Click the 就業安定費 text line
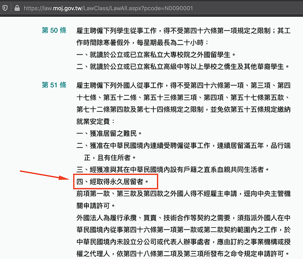 (96, 121)
